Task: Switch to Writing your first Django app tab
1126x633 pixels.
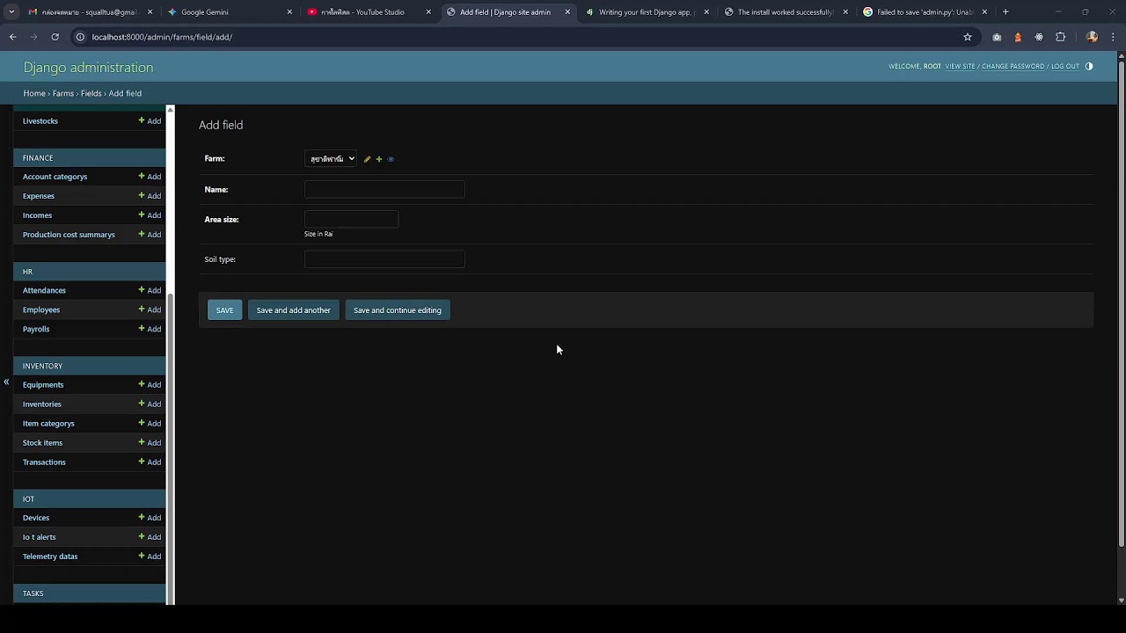Action: pos(646,12)
